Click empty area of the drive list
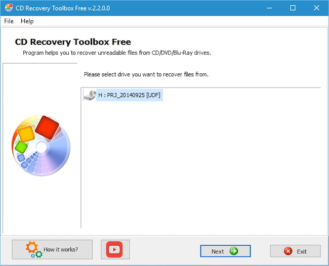Viewport: 329px width, 266px height. [201, 163]
